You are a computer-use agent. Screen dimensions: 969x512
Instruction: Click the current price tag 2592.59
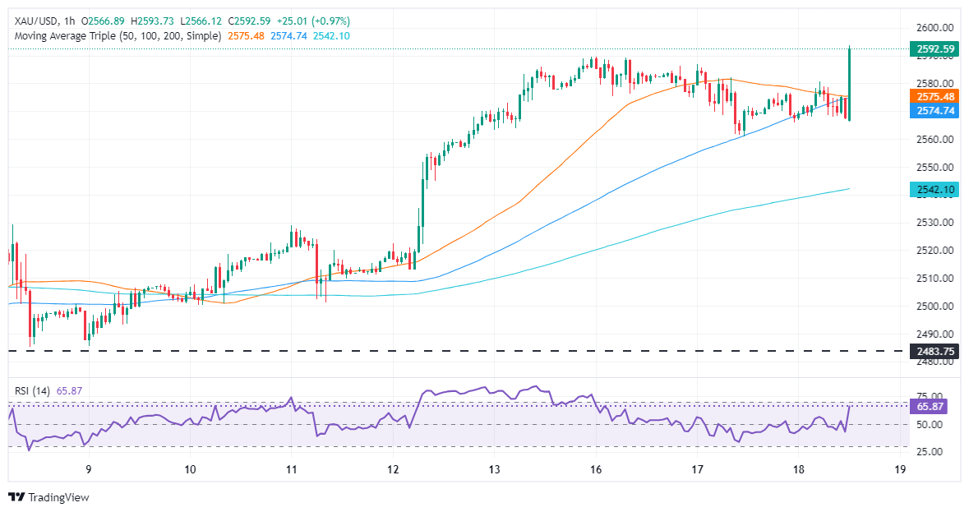pyautogui.click(x=934, y=48)
